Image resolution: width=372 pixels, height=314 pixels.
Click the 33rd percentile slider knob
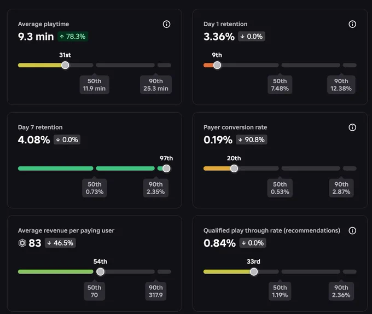tap(254, 271)
